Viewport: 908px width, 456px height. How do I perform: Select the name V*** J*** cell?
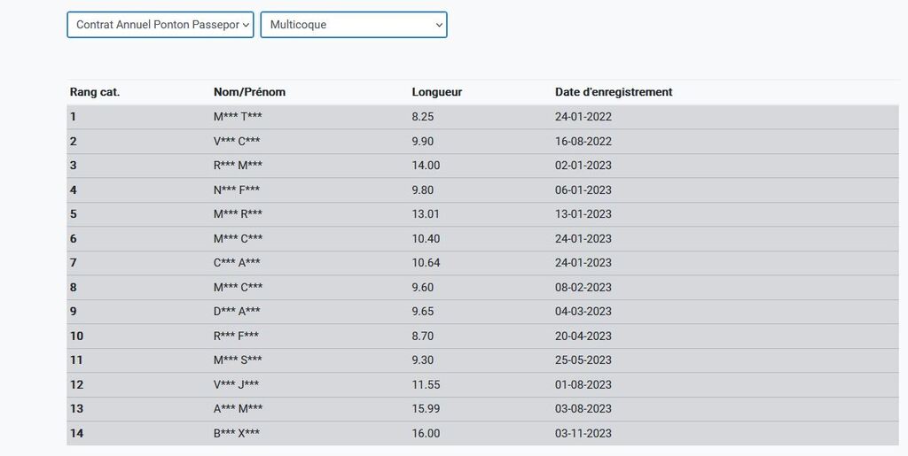click(x=236, y=384)
